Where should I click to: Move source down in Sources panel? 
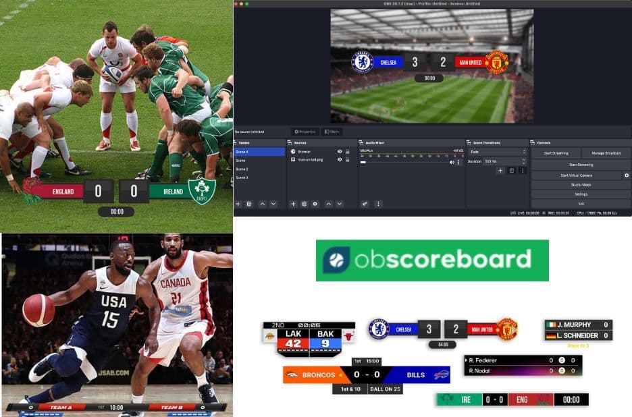(340, 204)
